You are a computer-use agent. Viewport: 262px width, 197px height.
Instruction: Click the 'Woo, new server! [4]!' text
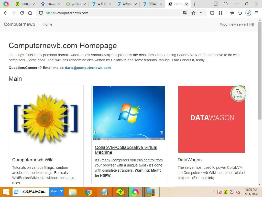(237, 24)
